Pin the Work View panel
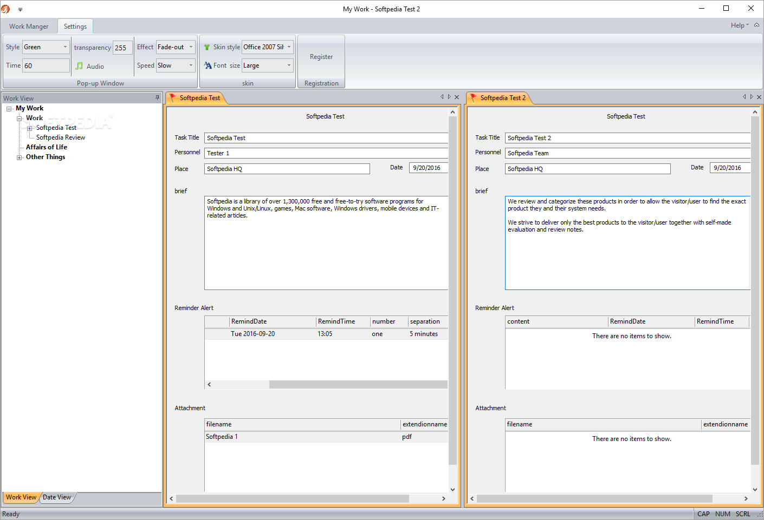The width and height of the screenshot is (764, 520). click(157, 98)
